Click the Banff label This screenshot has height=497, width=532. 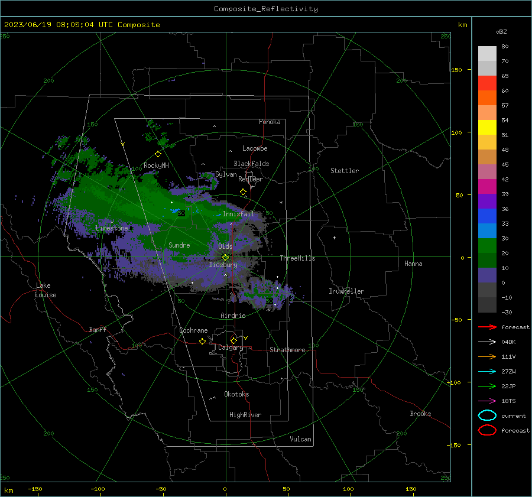coord(98,329)
